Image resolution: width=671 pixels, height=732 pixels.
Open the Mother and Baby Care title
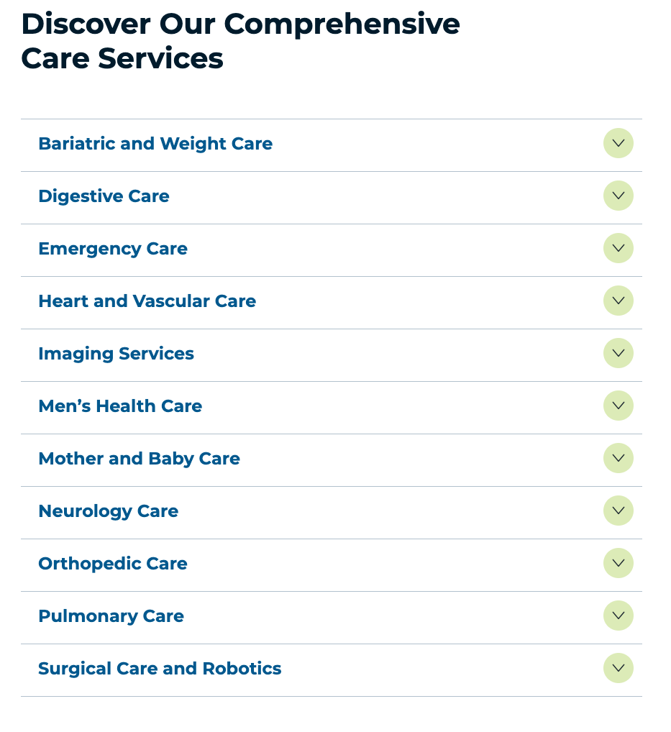tap(139, 459)
